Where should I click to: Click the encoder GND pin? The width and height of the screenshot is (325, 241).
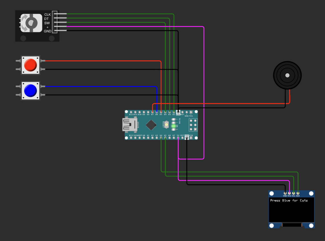click(60, 30)
